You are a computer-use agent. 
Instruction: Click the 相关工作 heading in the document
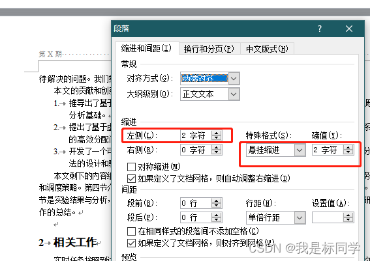pos(75,242)
